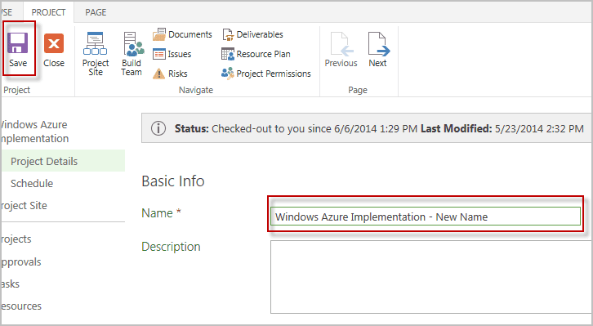Open Approvals in left navigation
Screen dimensions: 593x326
coord(20,261)
